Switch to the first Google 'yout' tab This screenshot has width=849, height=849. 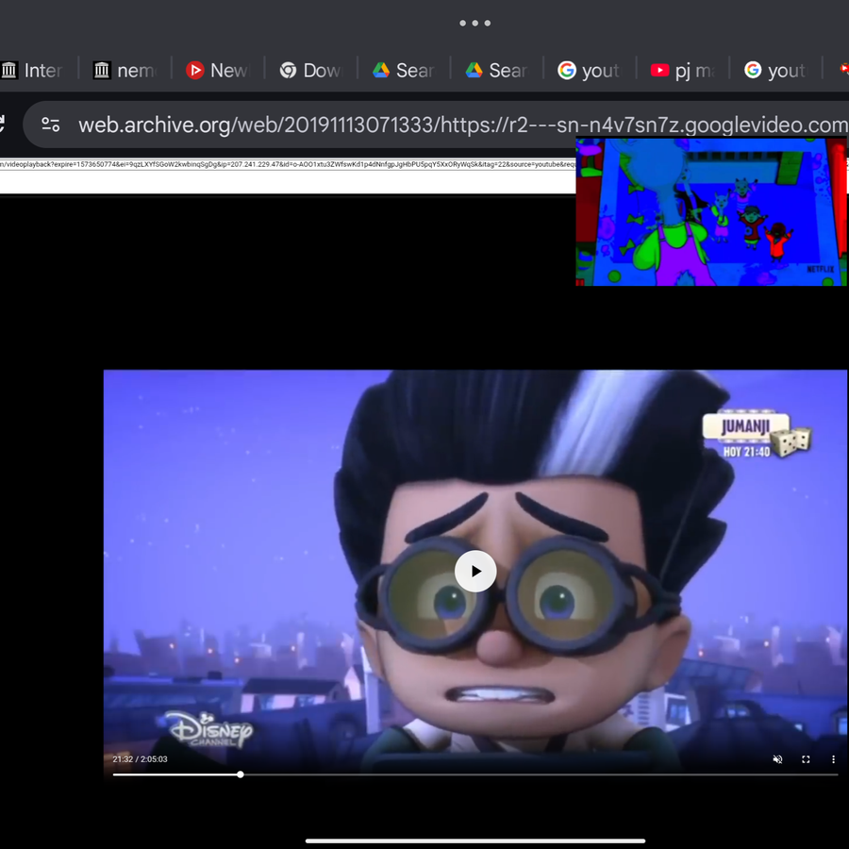591,71
